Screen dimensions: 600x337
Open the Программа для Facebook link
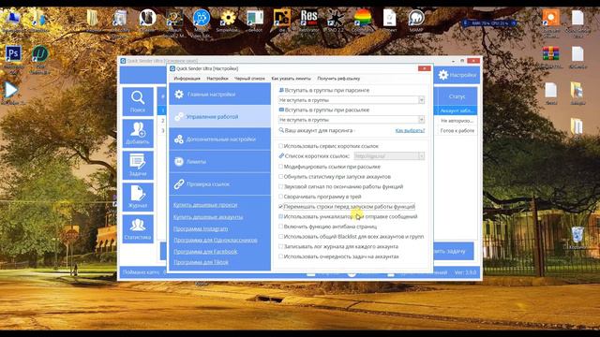click(205, 252)
